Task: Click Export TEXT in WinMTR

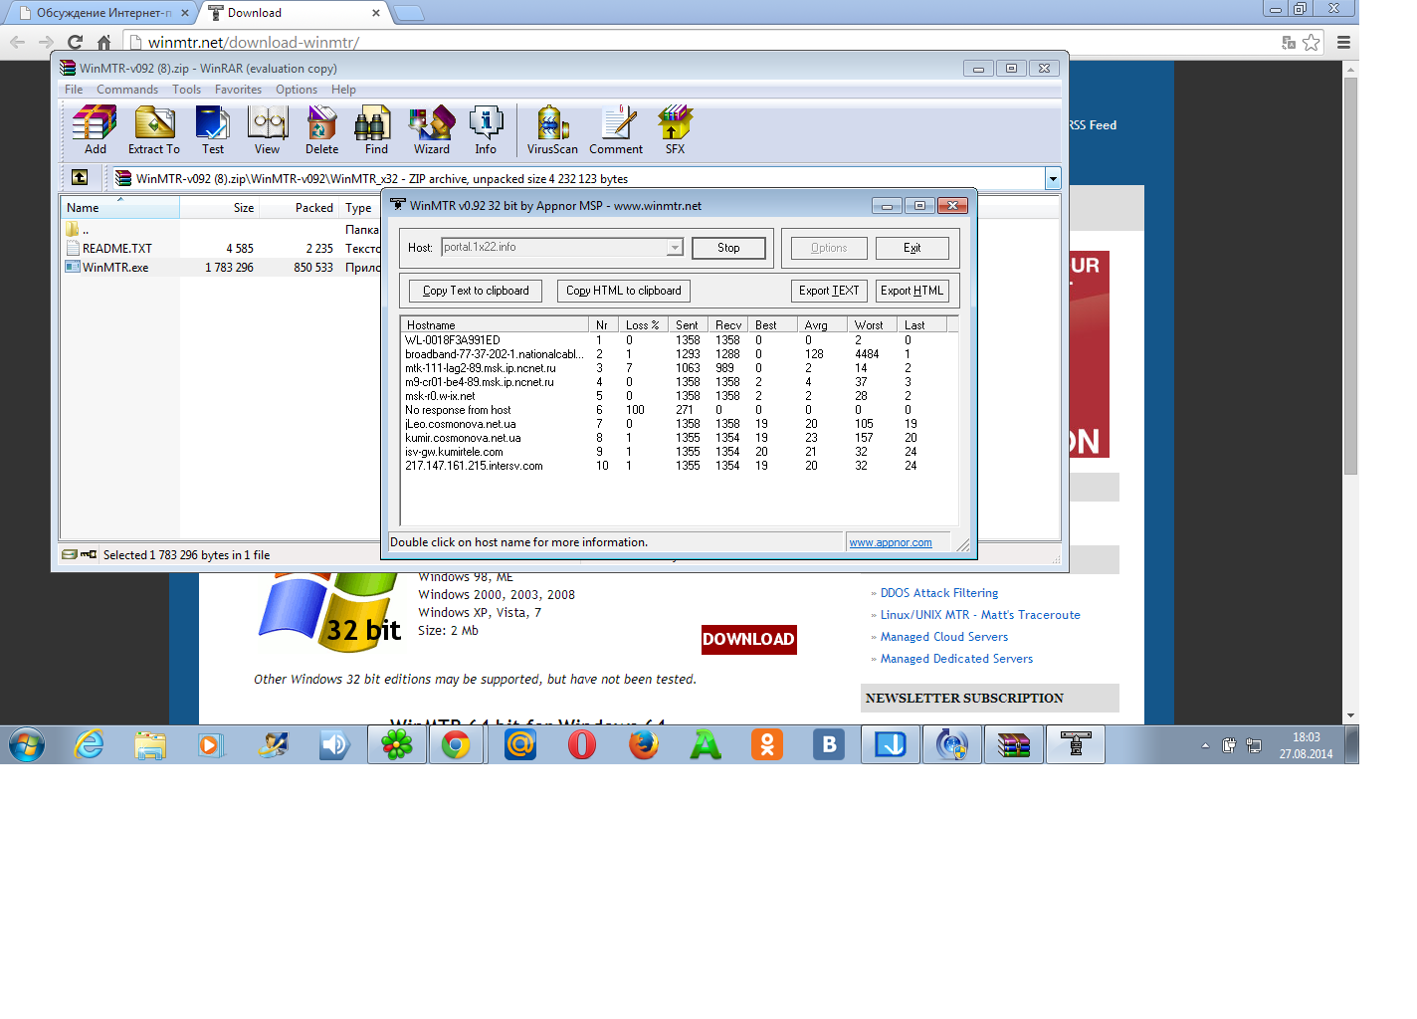Action: (x=829, y=291)
